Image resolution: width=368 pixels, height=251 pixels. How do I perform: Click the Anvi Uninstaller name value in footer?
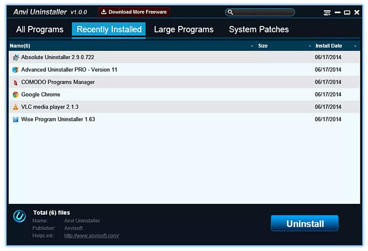tap(82, 220)
